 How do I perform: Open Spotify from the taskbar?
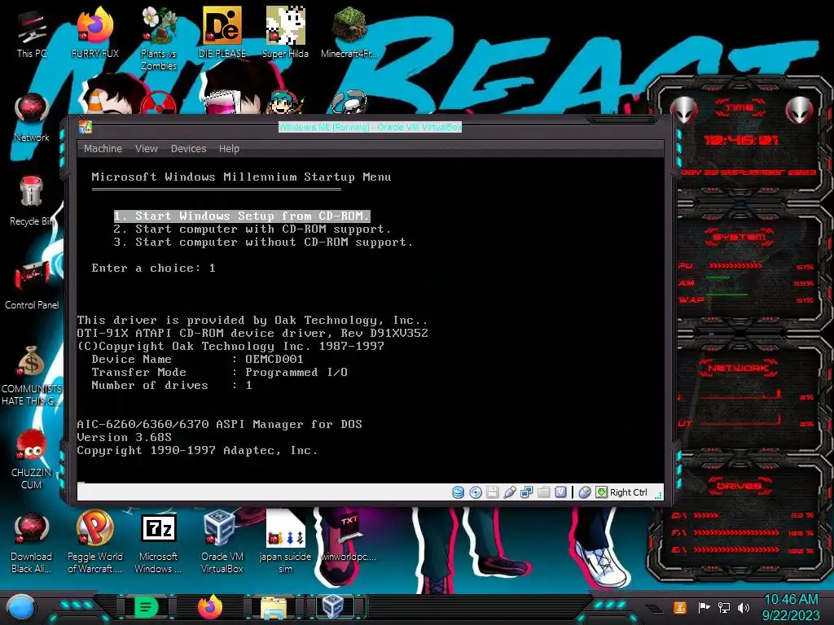(x=147, y=607)
